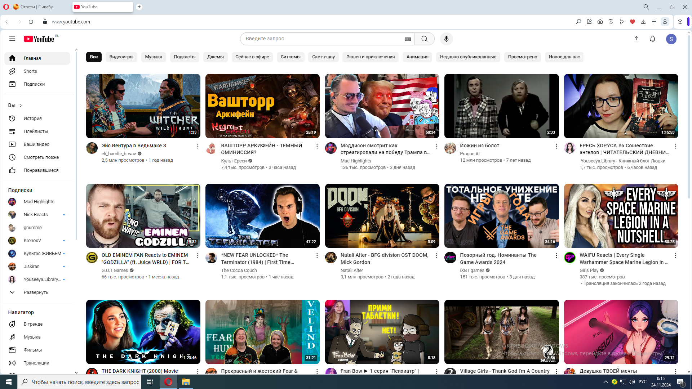Screen dimensions: 692x389
Task: Open the Terminator reaction video thumbnail
Action: 262,216
